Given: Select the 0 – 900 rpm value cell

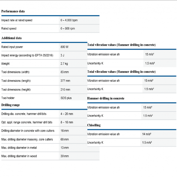Looking at the screenshot, I should coord(67,28).
